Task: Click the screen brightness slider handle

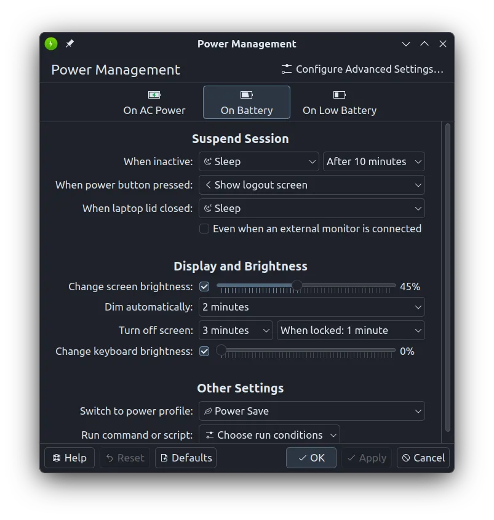Action: click(297, 285)
